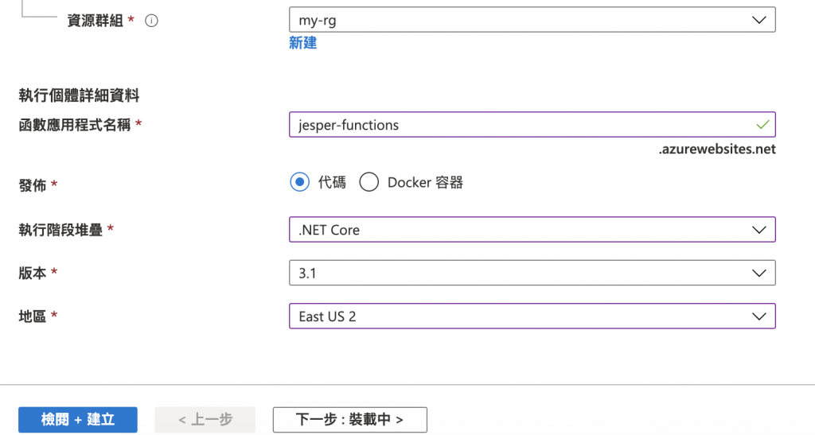This screenshot has width=815, height=435.
Task: Click the 新建 link under resource group
Action: pyautogui.click(x=302, y=43)
